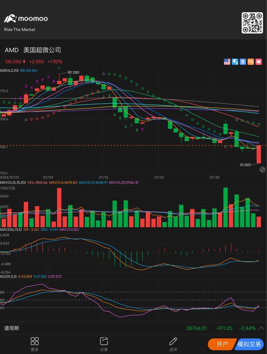Tap the fullscreen expand chart icon

tap(262, 170)
